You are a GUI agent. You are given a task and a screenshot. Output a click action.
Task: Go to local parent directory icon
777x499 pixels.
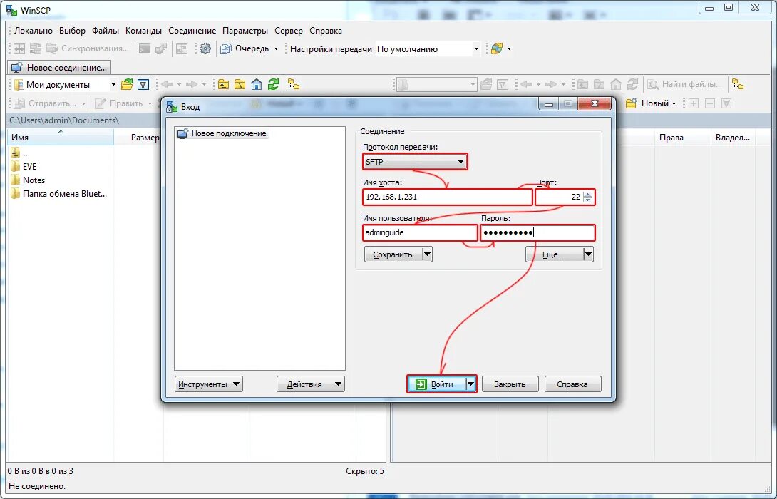(224, 84)
